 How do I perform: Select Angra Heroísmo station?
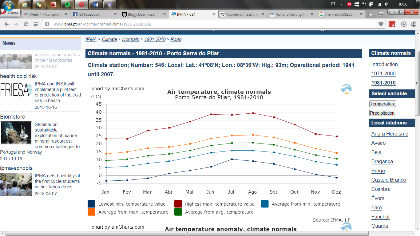390,134
